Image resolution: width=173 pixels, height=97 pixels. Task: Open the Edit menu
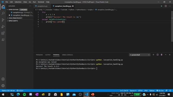11,2
